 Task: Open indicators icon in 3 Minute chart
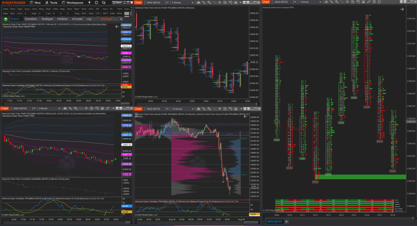point(107,108)
